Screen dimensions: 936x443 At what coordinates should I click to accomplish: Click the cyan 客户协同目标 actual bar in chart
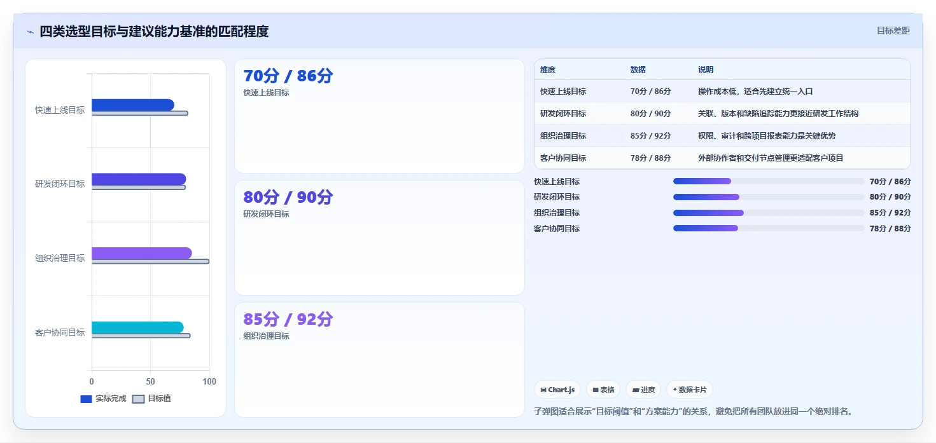[x=137, y=327]
